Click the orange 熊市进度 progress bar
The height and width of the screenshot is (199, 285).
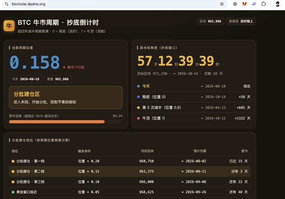pos(57,122)
